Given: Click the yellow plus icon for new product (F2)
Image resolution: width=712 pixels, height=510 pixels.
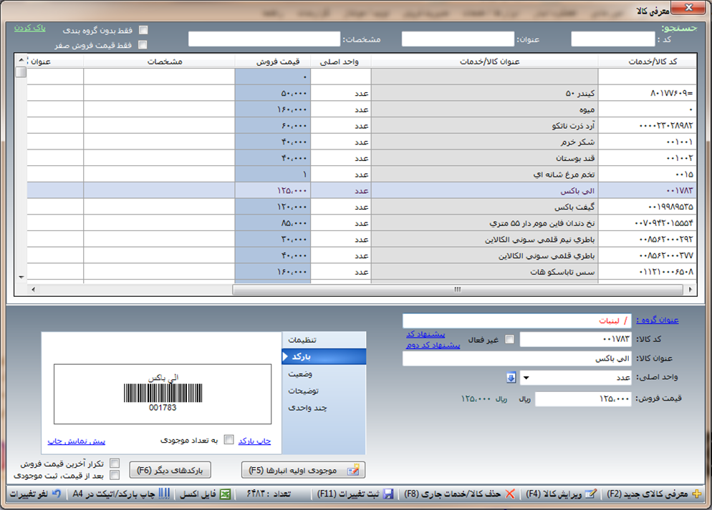Looking at the screenshot, I should 696,494.
